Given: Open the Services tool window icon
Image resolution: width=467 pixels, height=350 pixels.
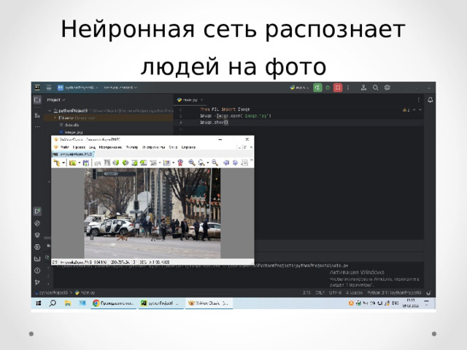Looking at the screenshot, I should tap(37, 246).
